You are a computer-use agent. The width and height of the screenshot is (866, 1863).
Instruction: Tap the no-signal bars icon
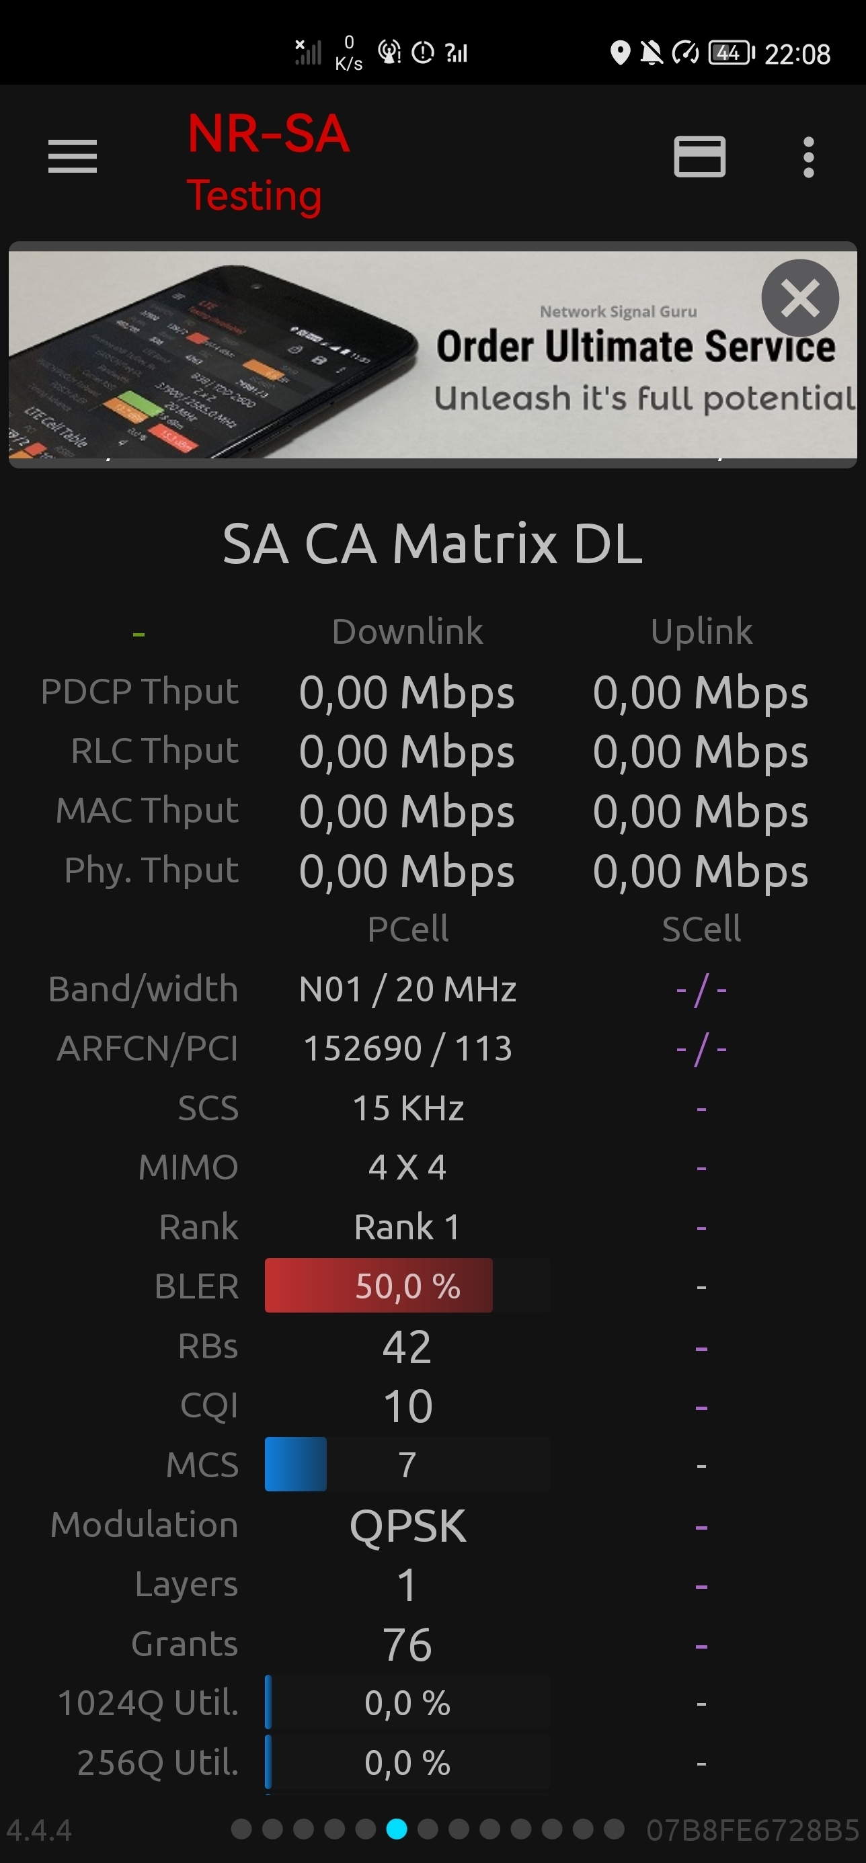click(x=308, y=52)
